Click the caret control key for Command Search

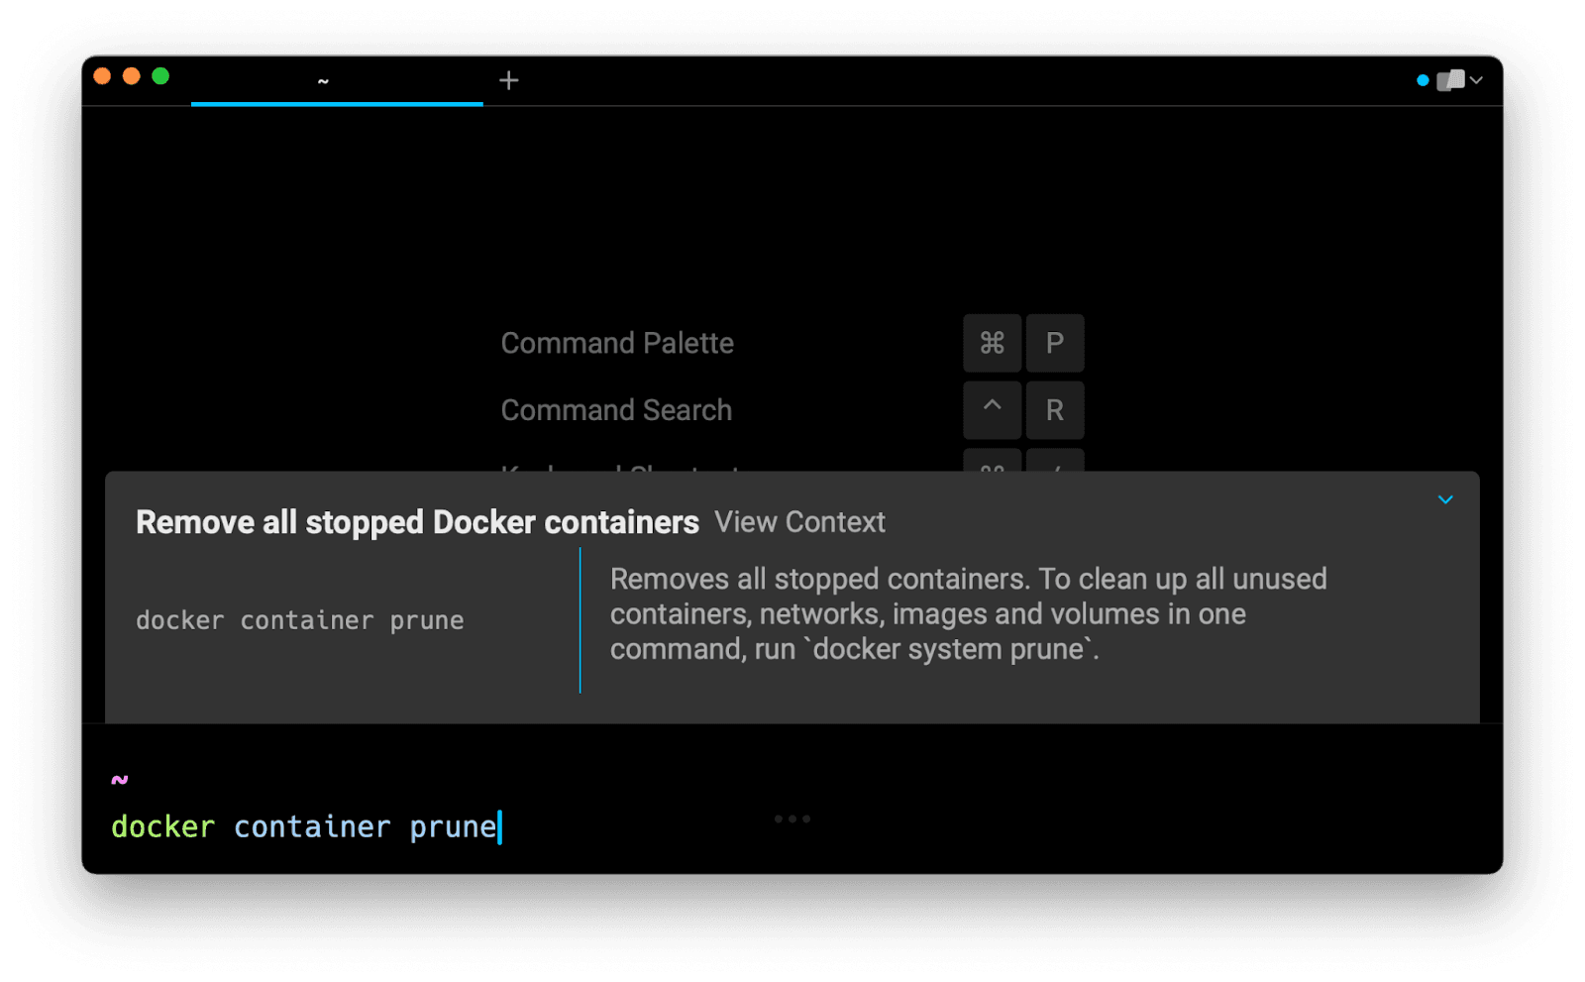(992, 409)
